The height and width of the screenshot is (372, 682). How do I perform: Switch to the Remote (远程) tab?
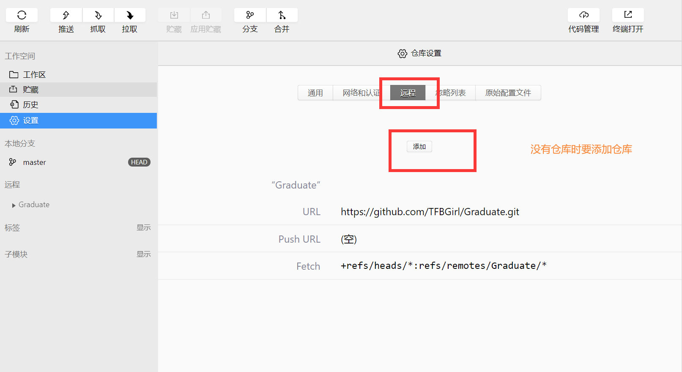[408, 93]
